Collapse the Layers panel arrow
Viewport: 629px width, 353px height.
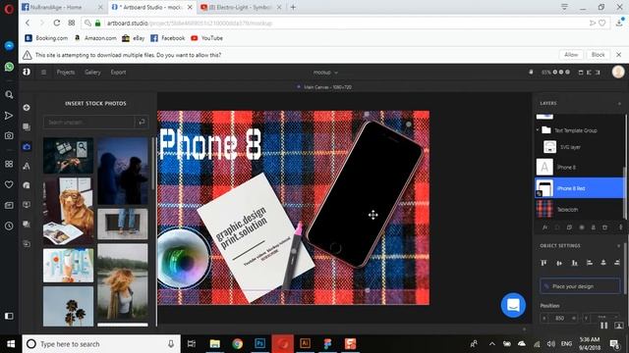619,103
